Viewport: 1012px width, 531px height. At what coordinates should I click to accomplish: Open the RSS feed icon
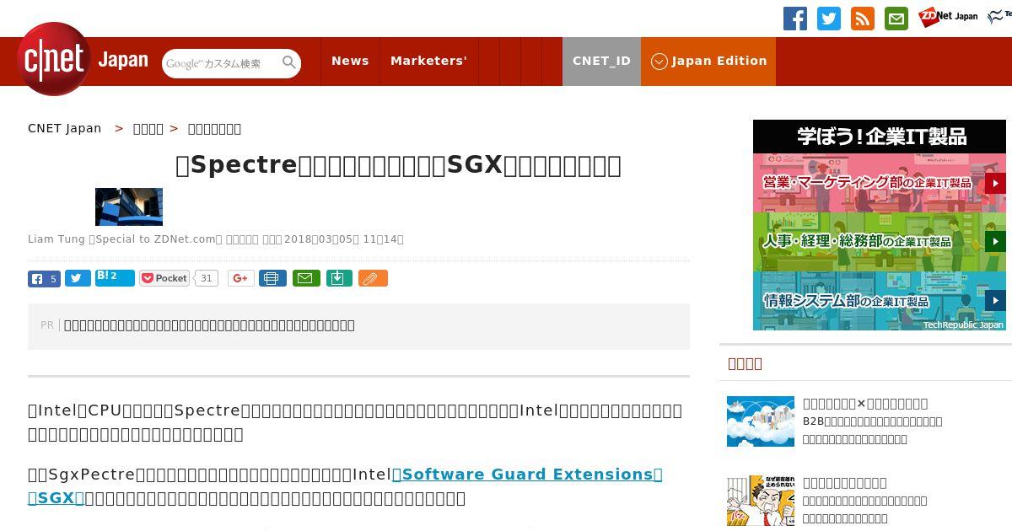click(863, 19)
